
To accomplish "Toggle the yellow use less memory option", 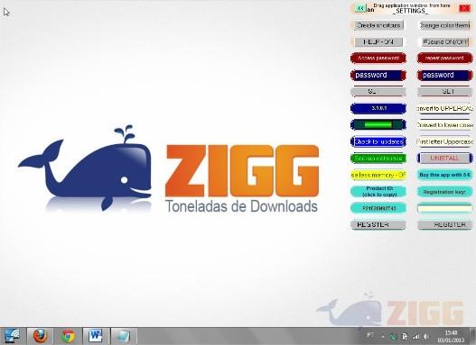I will [378, 175].
